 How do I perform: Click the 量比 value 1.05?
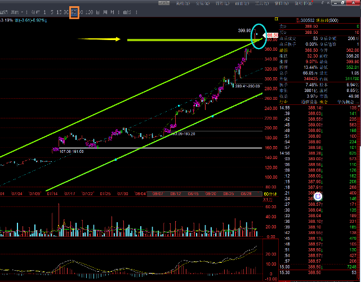tap(355, 73)
